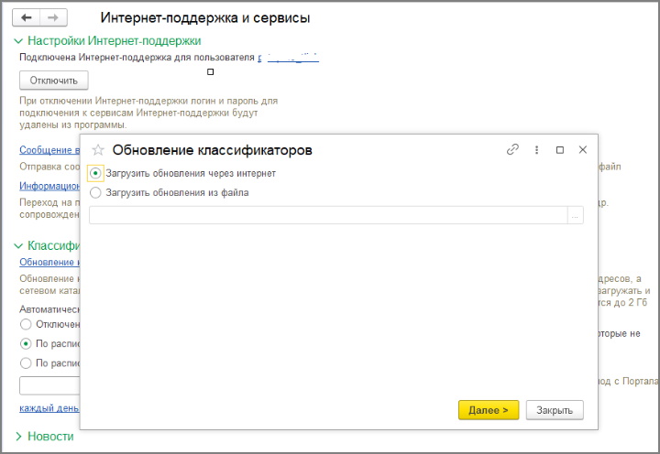Maximize the Обновление классификаторов dialog

click(x=559, y=149)
